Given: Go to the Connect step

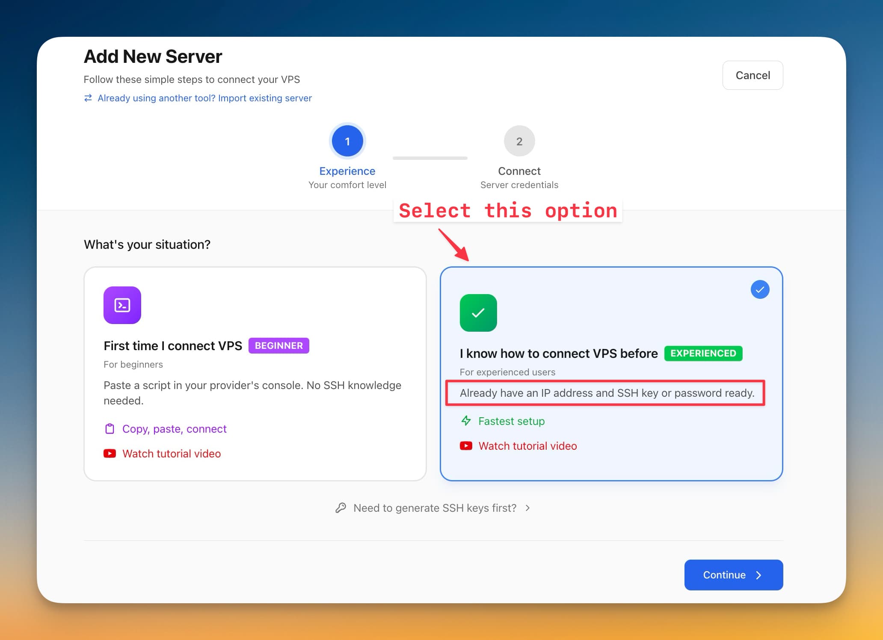Looking at the screenshot, I should (x=519, y=141).
